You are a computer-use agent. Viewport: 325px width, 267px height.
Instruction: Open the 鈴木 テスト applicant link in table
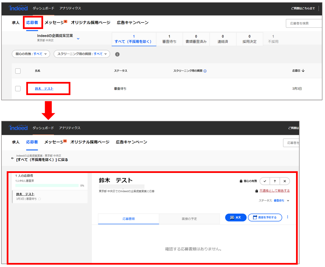point(44,89)
